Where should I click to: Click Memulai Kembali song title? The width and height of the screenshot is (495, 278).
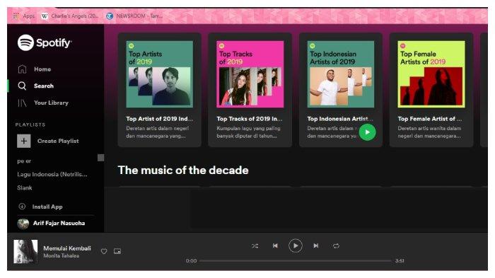pyautogui.click(x=67, y=248)
